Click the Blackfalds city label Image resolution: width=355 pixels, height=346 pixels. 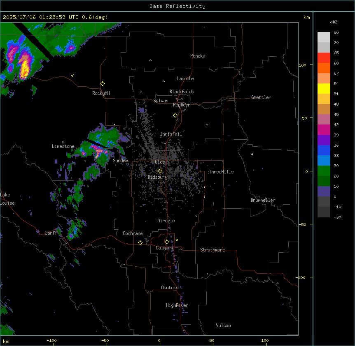182,92
